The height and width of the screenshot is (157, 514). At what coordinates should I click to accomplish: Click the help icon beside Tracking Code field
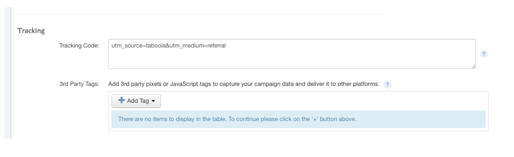(x=484, y=54)
